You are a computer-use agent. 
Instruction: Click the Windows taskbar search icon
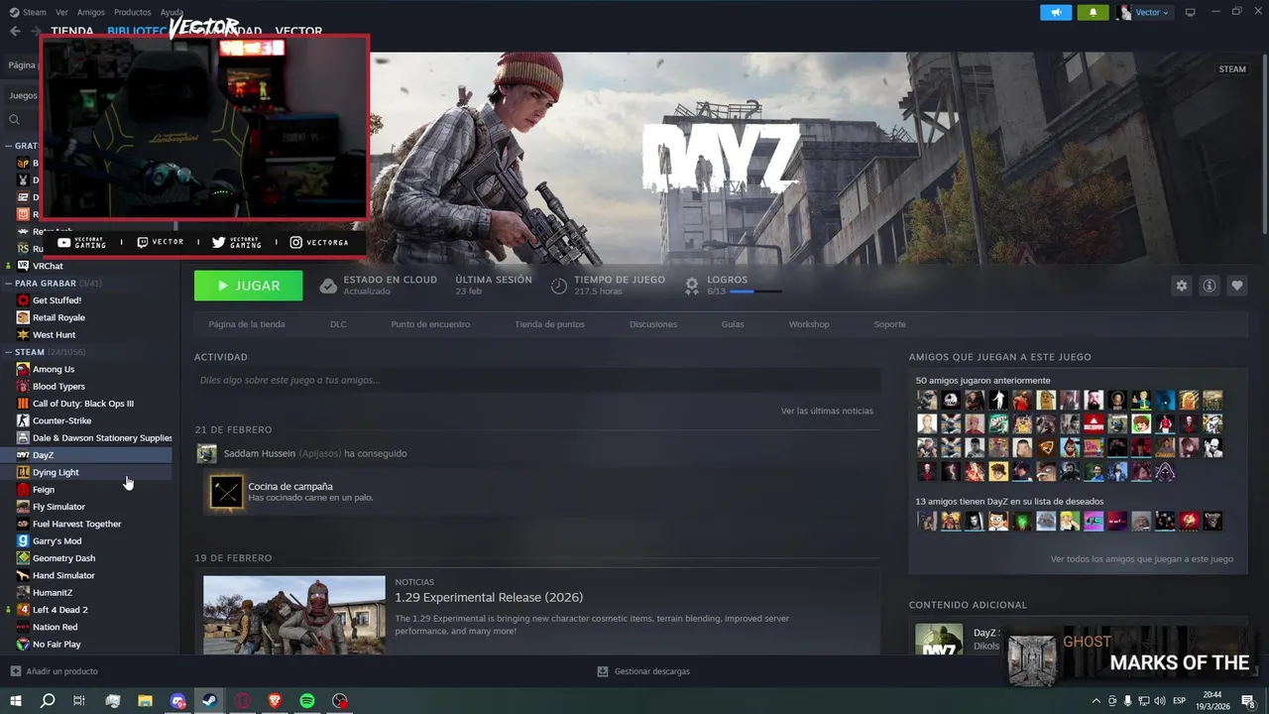click(x=48, y=701)
